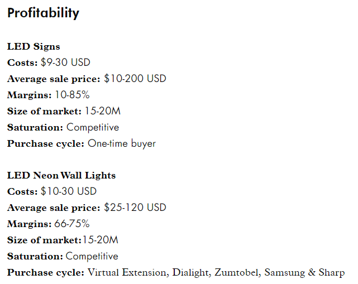Click the Neon Wall Lights Margins label
Viewport: 358px width, 284px height.
(30, 224)
